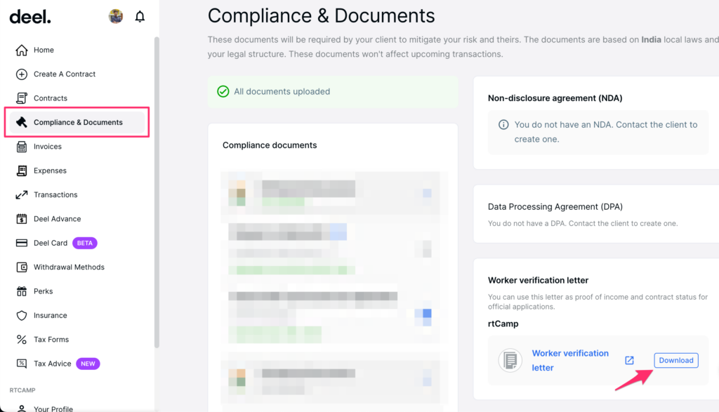Click the bold India text in description
This screenshot has height=412, width=719.
651,39
